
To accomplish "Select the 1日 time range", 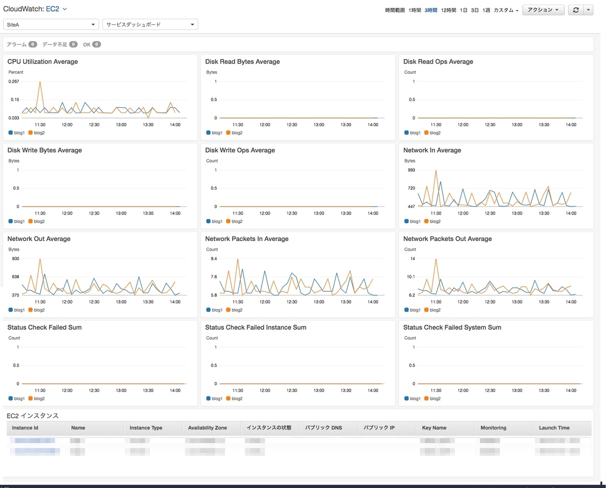I will tap(464, 10).
